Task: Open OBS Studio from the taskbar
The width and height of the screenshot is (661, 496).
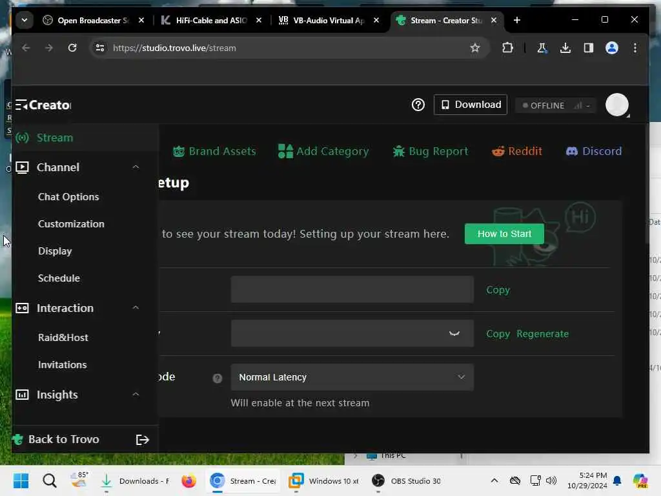Action: [407, 480]
